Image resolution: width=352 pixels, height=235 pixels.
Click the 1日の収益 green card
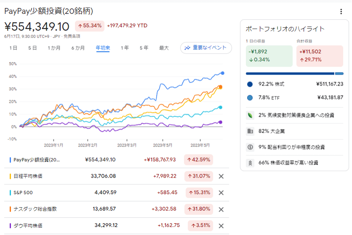coord(269,56)
